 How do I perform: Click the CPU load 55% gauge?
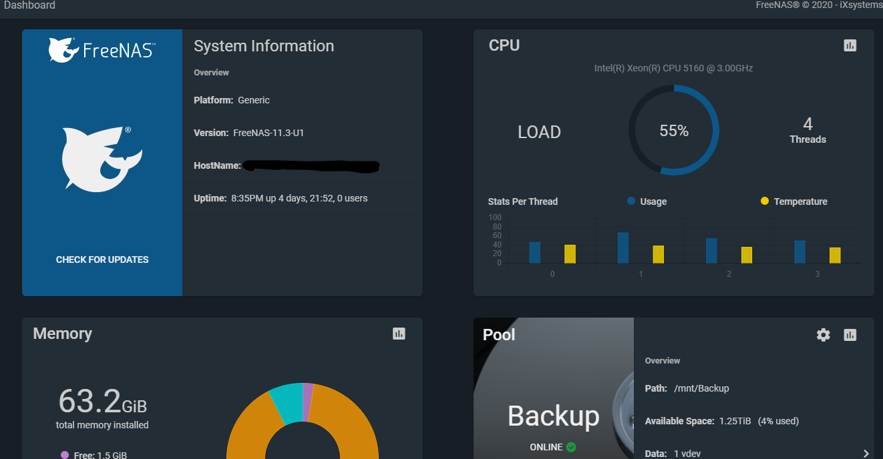(x=673, y=131)
